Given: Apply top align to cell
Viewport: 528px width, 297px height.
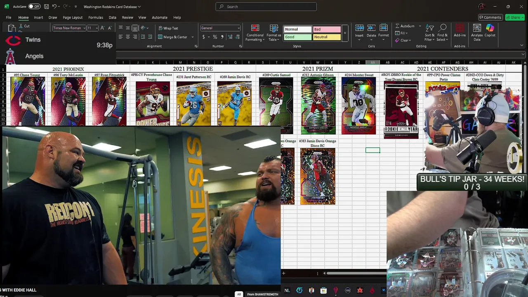Looking at the screenshot, I should 120,28.
